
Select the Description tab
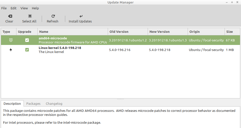click(12, 104)
